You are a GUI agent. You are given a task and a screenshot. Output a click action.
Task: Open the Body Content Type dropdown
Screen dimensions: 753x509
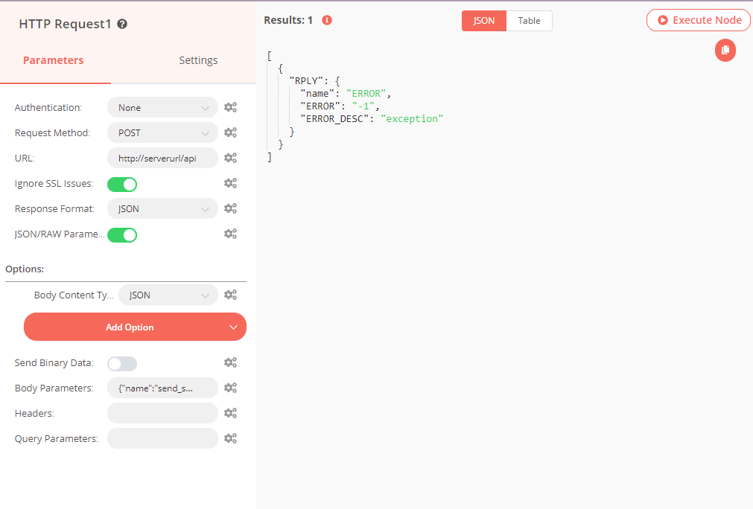tap(168, 295)
